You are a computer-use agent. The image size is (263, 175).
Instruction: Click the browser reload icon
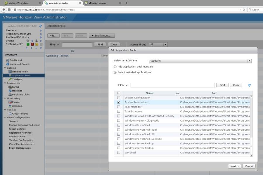[244, 10]
